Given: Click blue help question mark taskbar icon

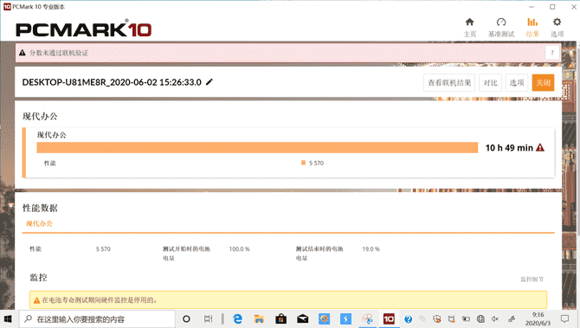Looking at the screenshot, I should 408,318.
